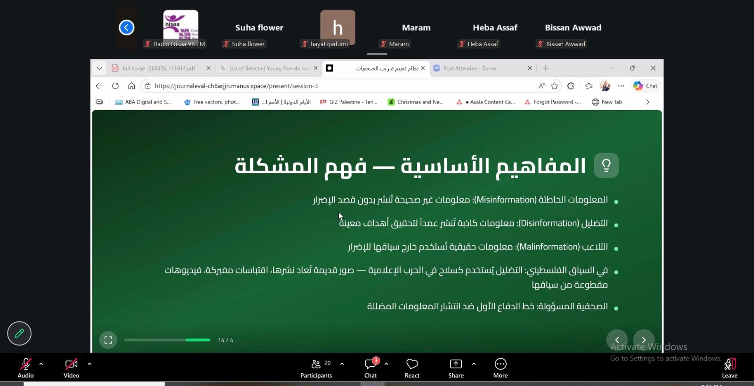Expand video options caret
754x386 pixels.
point(90,364)
